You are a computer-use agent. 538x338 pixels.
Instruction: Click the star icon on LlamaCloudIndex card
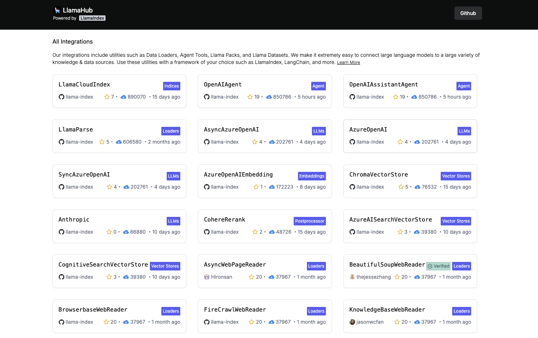[107, 97]
